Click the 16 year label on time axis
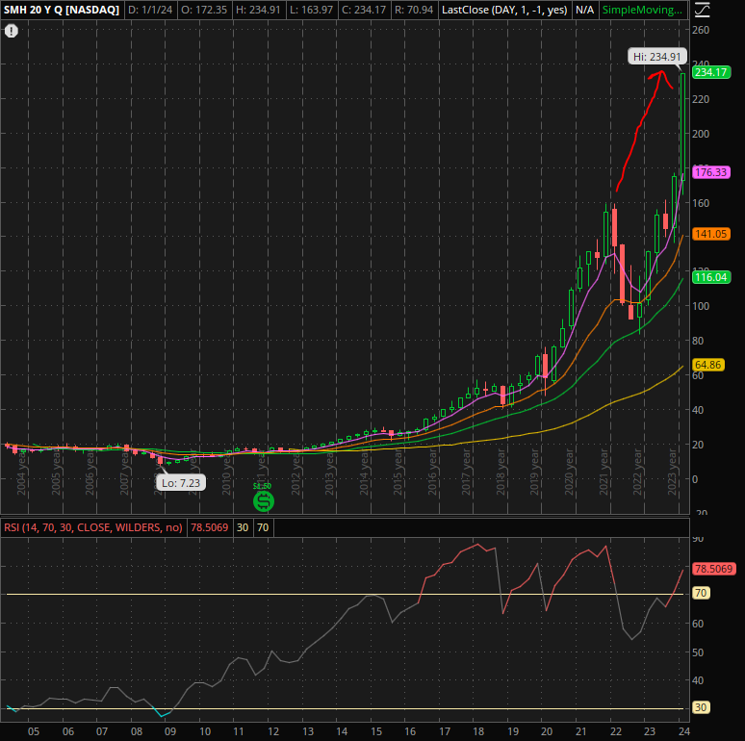The height and width of the screenshot is (741, 745). [x=410, y=731]
